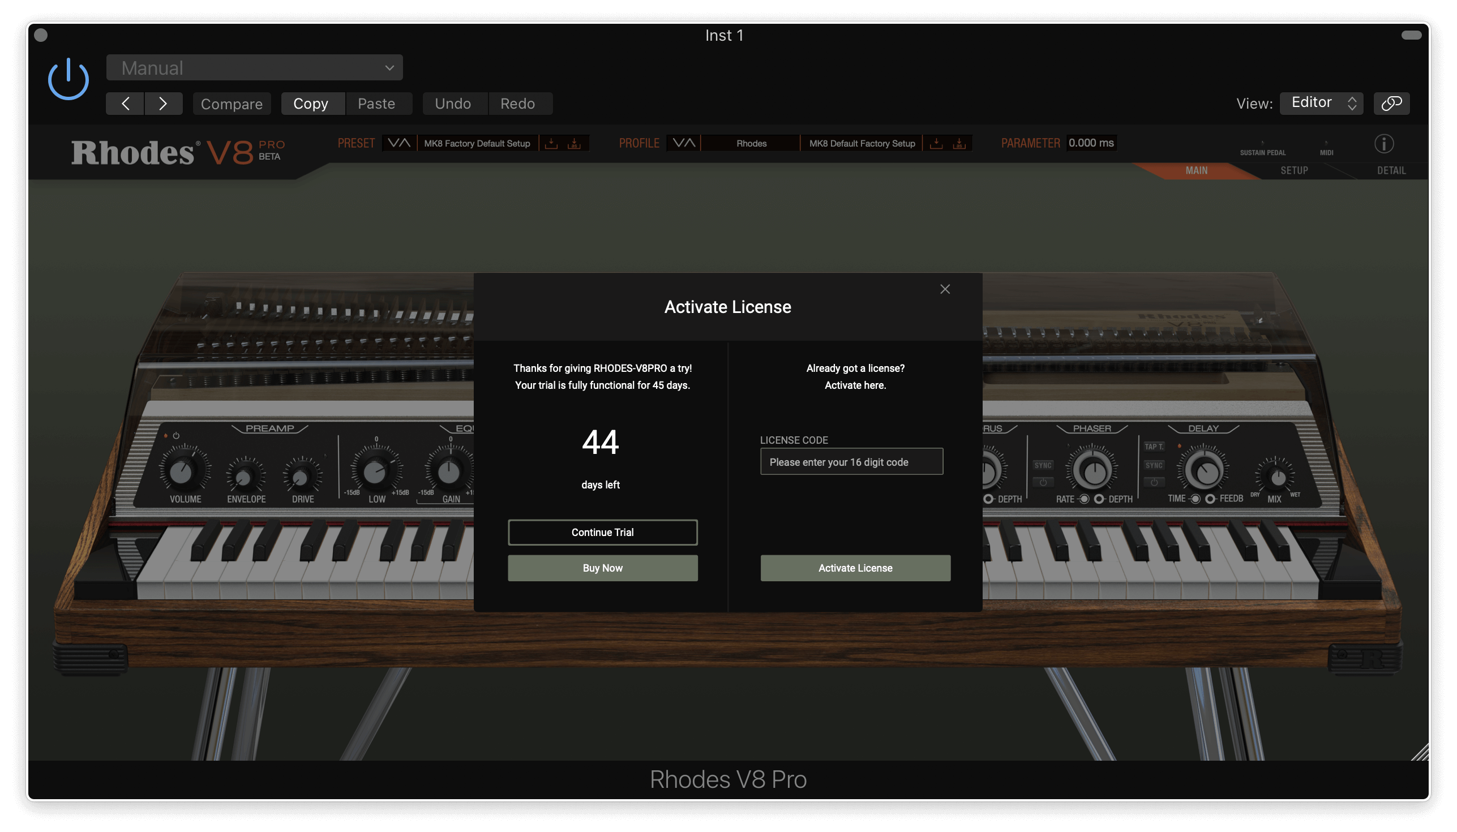
Task: Click the profile save icon
Action: coord(936,143)
